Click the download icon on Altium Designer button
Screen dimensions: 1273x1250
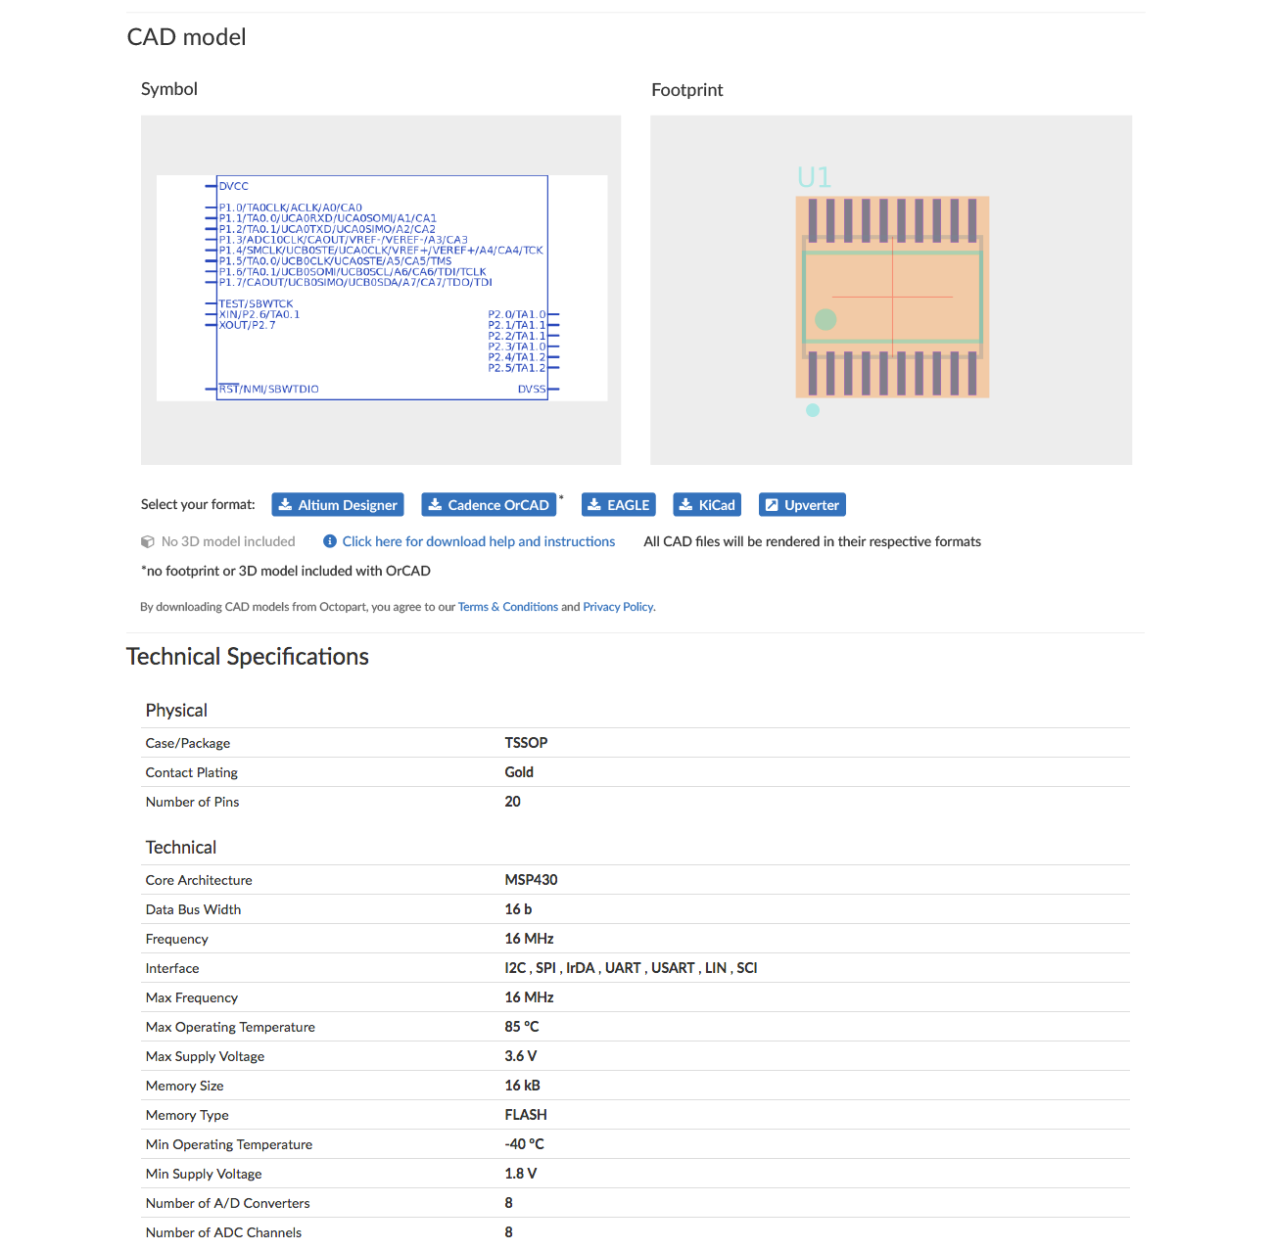coord(285,505)
